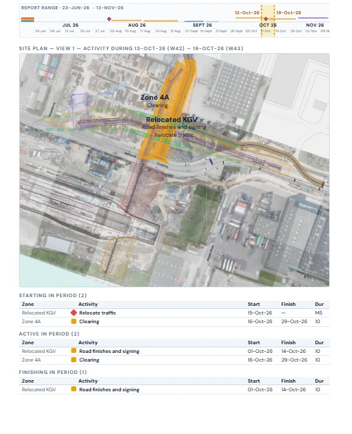Screen dimensions: 352x434
Task: Click Zone 4A in the Active table
Action: (x=31, y=360)
